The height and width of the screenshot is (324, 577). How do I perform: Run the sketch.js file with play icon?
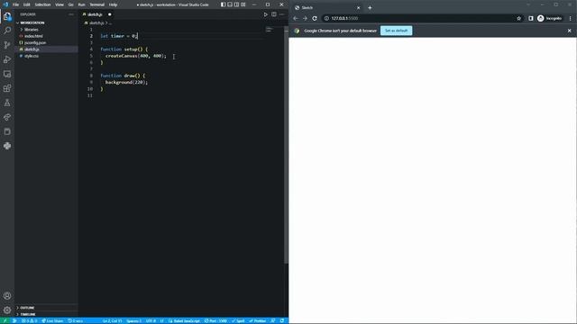(x=266, y=14)
